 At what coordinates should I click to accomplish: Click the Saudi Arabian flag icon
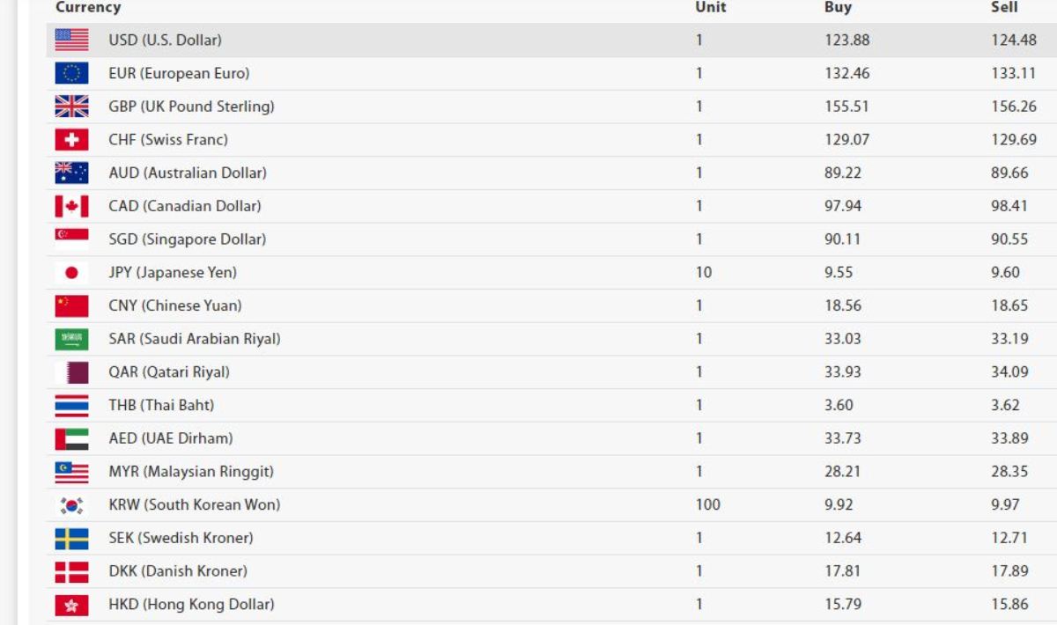pos(71,339)
